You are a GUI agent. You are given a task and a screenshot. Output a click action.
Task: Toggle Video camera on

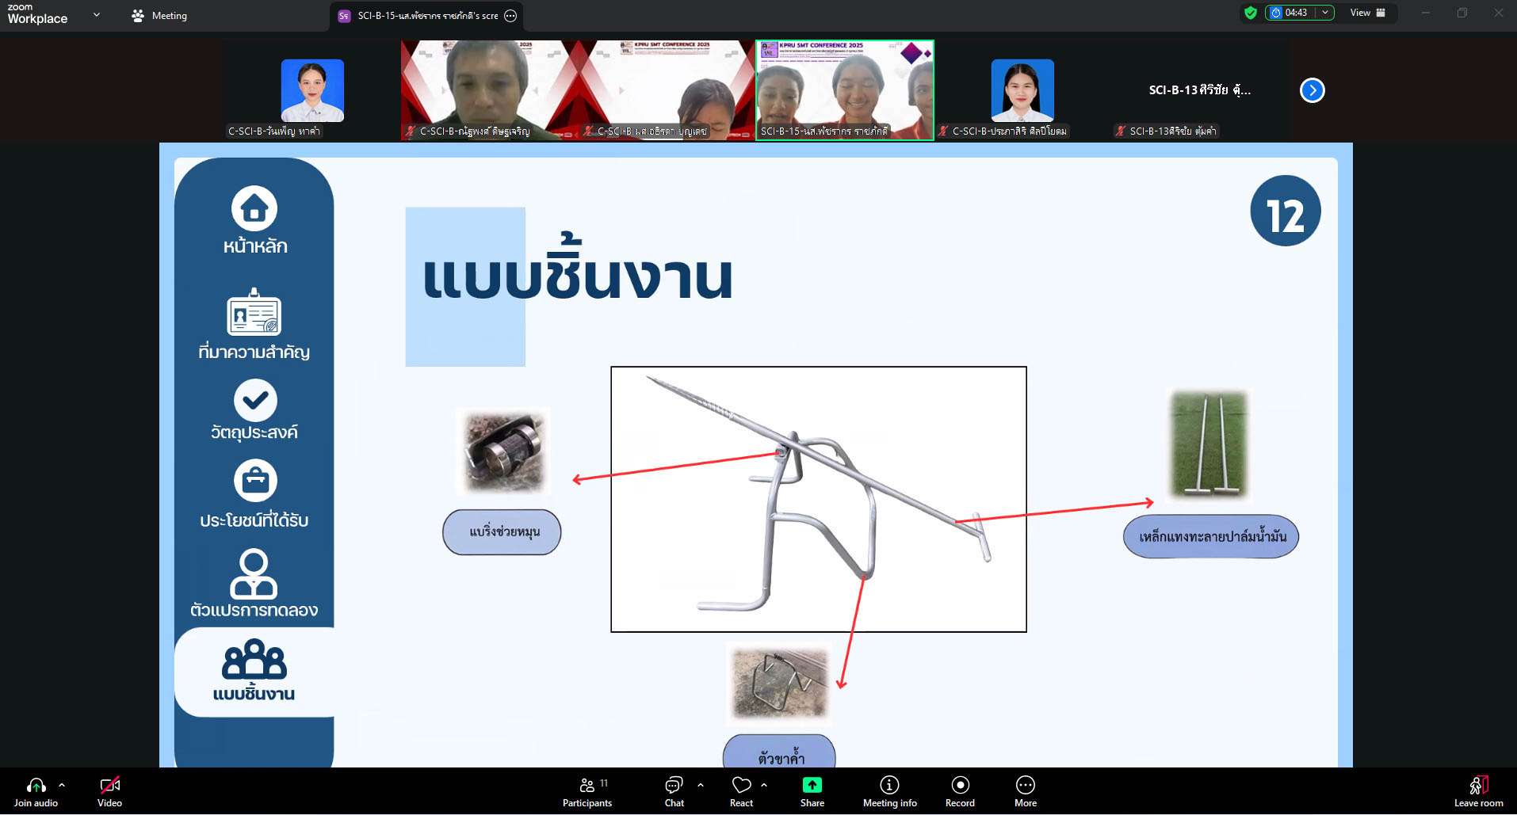pos(109,791)
